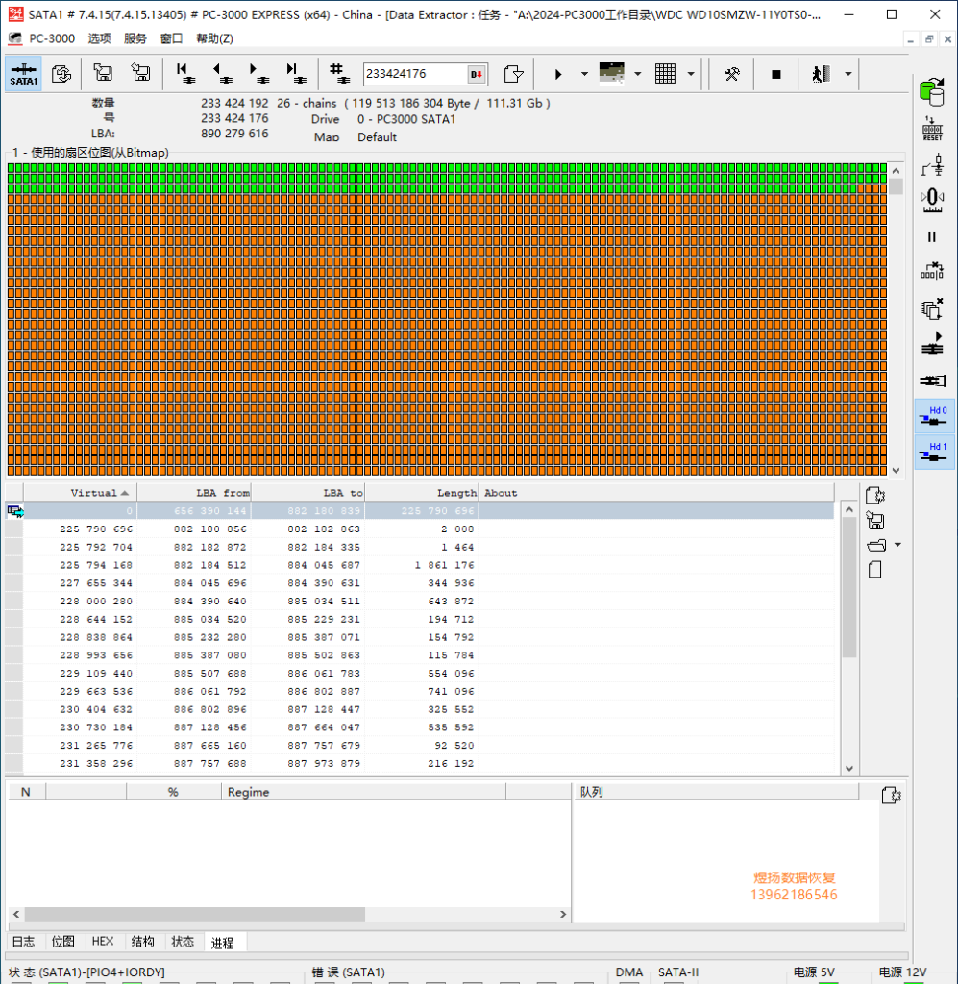Viewport: 958px width, 984px height.
Task: Click the SATA1 port icon in toolbar
Action: pyautogui.click(x=23, y=74)
